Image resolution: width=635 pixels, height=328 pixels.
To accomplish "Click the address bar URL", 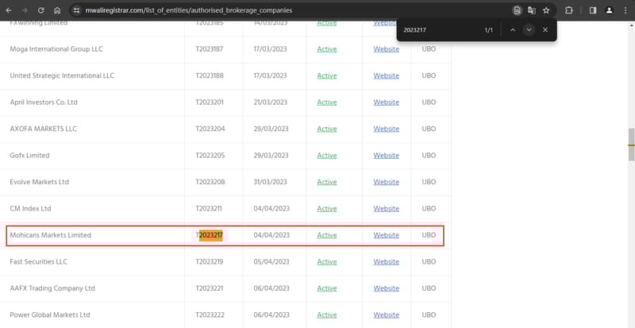I will click(189, 10).
